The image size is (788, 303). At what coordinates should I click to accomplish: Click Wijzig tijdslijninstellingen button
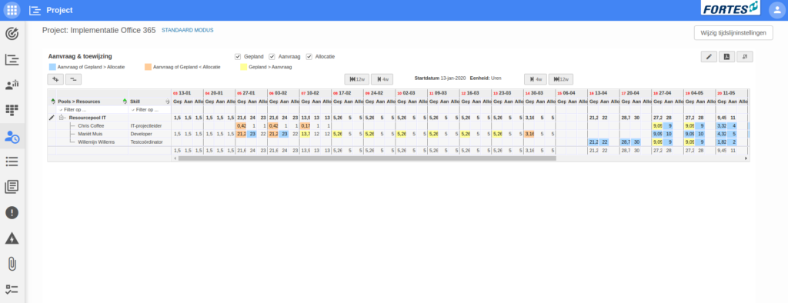pos(733,32)
